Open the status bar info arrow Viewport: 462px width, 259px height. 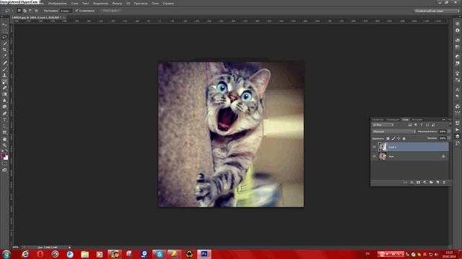pos(69,247)
